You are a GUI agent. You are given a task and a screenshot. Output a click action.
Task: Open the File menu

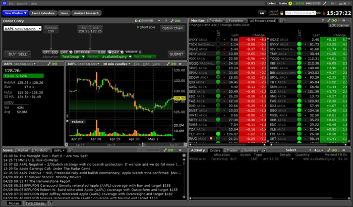(x=11, y=4)
